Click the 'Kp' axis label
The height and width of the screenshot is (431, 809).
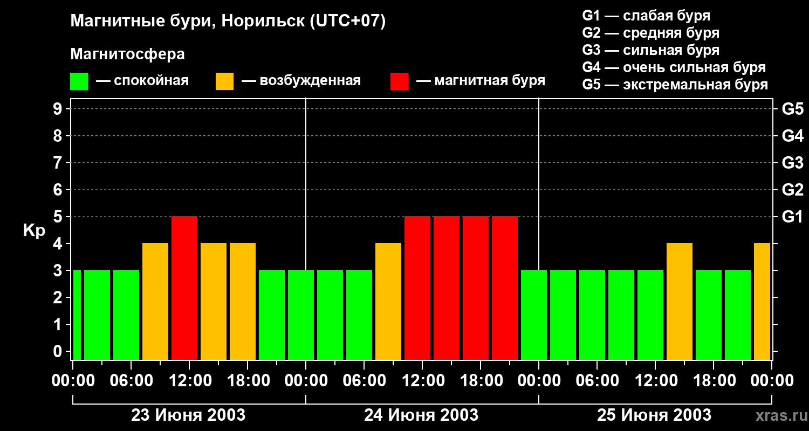tap(34, 231)
